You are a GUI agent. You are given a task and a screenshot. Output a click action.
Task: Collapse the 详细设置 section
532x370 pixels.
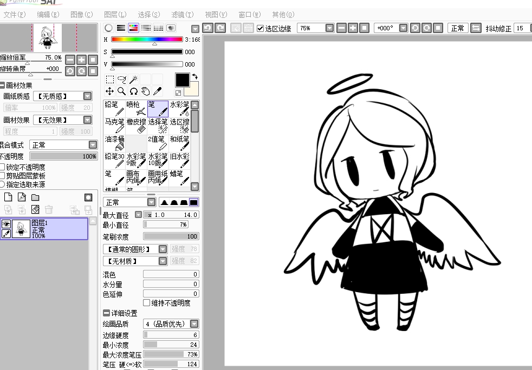click(106, 313)
